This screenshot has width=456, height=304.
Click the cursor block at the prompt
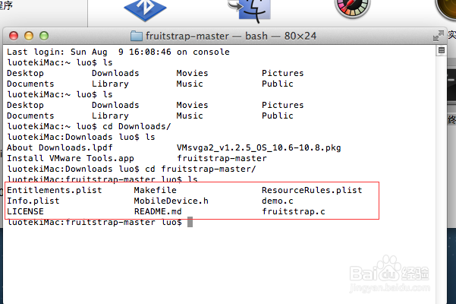click(190, 222)
